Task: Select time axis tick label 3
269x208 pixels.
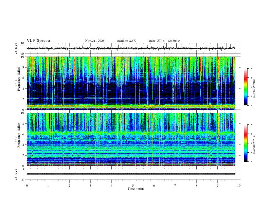Action: [90, 186]
